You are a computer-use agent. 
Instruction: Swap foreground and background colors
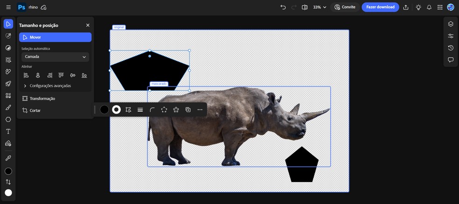coord(8,182)
